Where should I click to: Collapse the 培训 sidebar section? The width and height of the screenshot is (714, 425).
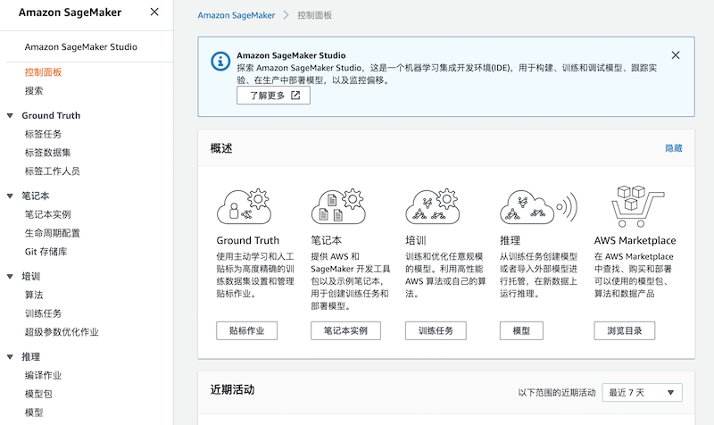tap(10, 276)
